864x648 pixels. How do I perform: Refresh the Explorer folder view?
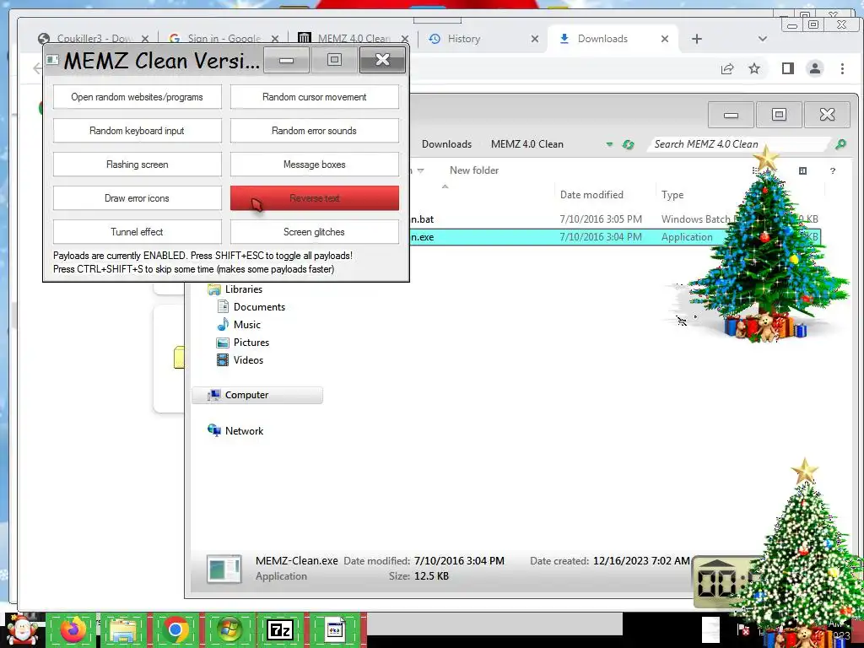click(628, 144)
